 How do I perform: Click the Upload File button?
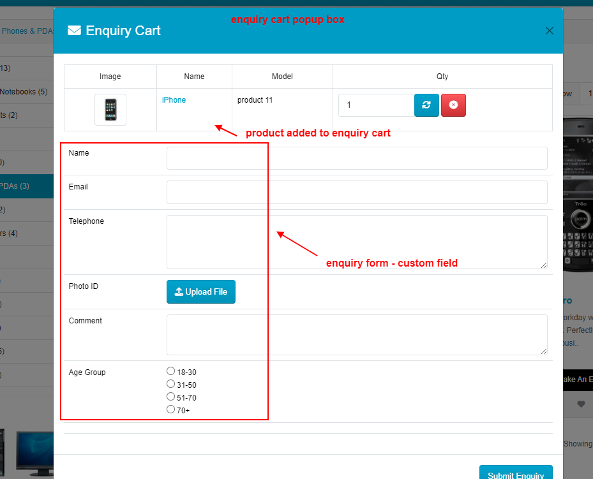coord(200,292)
